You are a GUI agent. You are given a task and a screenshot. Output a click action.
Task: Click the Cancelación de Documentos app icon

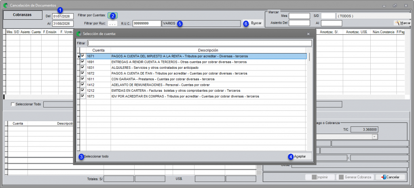(5, 5)
